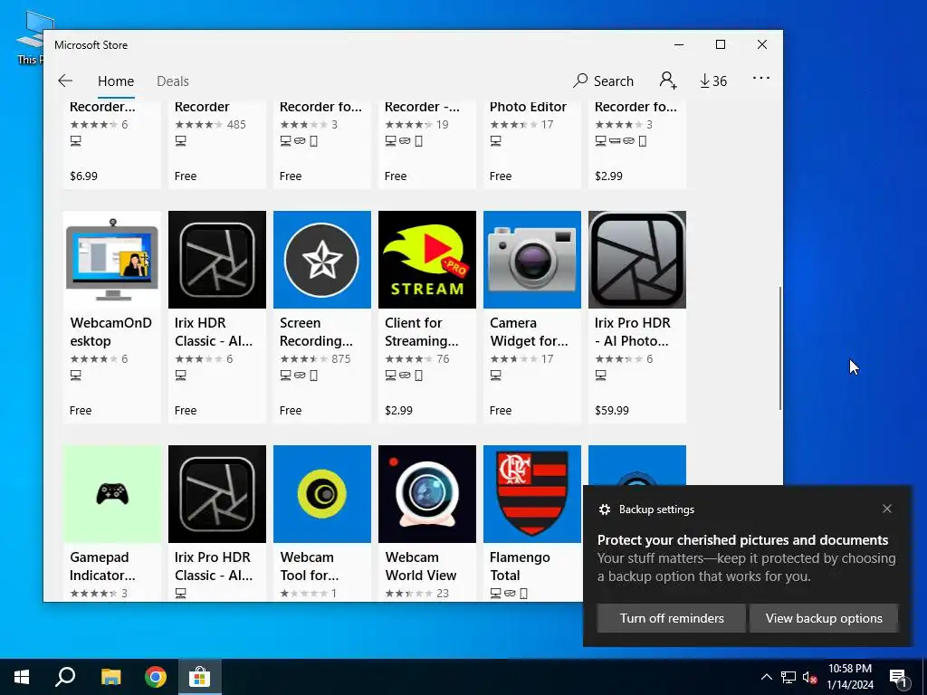The width and height of the screenshot is (927, 695).
Task: Click the Screen Recording 875 ratings stars
Action: [x=303, y=358]
